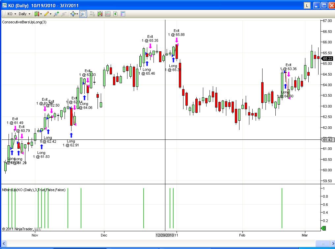Click the blue long arrow above Long 62.91
Screen dimensions: 335x249
[x=71, y=135]
